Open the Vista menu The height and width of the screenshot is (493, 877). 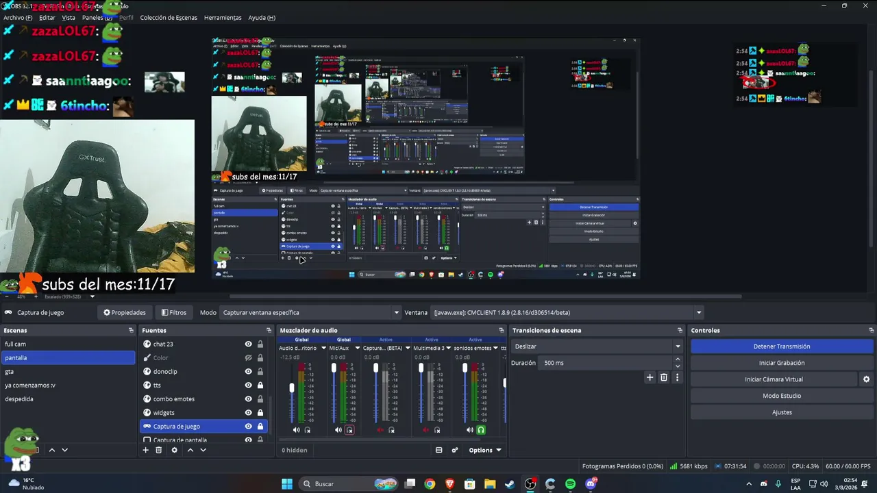tap(69, 18)
